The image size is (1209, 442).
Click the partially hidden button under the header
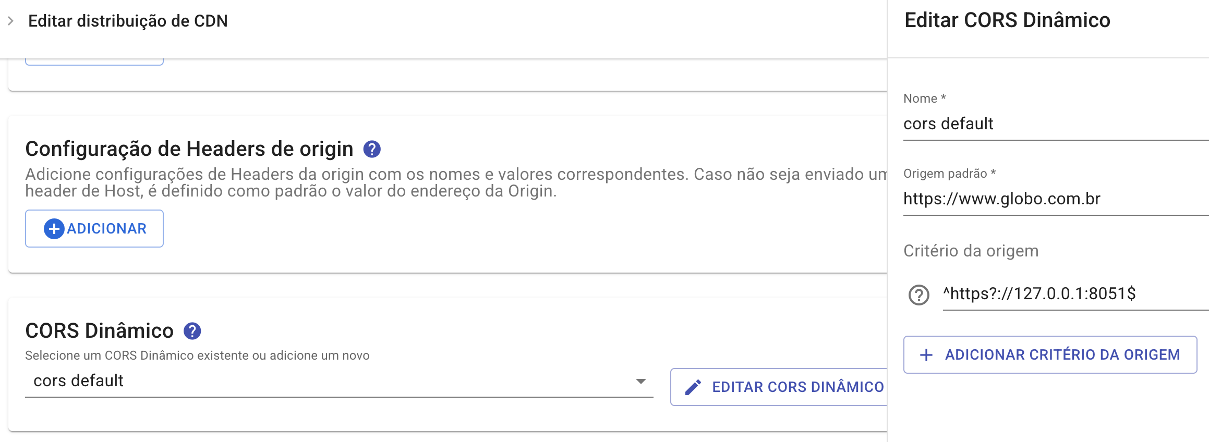coord(94,62)
